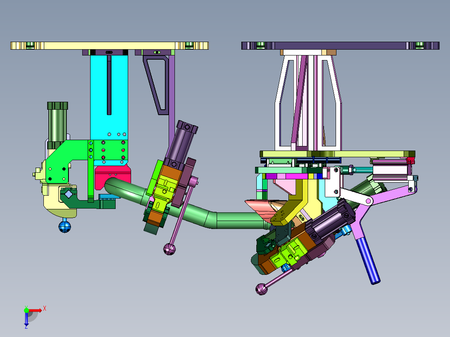Pick the pink ball knob at lower right clamp
The width and height of the screenshot is (450, 337).
coord(261,289)
